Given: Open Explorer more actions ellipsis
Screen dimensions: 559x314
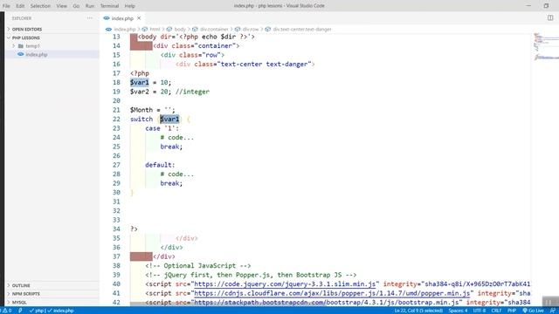Looking at the screenshot, I should 89,18.
